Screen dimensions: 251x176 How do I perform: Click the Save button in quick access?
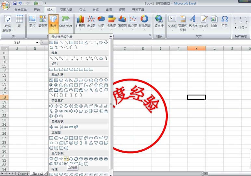[x=15, y=3]
